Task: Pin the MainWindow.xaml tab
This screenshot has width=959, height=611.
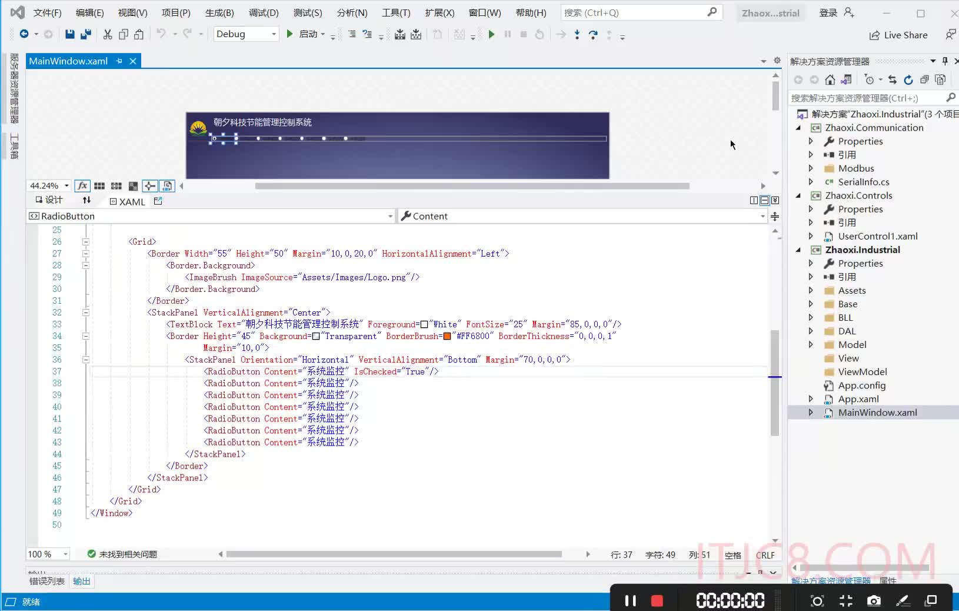Action: click(x=119, y=61)
